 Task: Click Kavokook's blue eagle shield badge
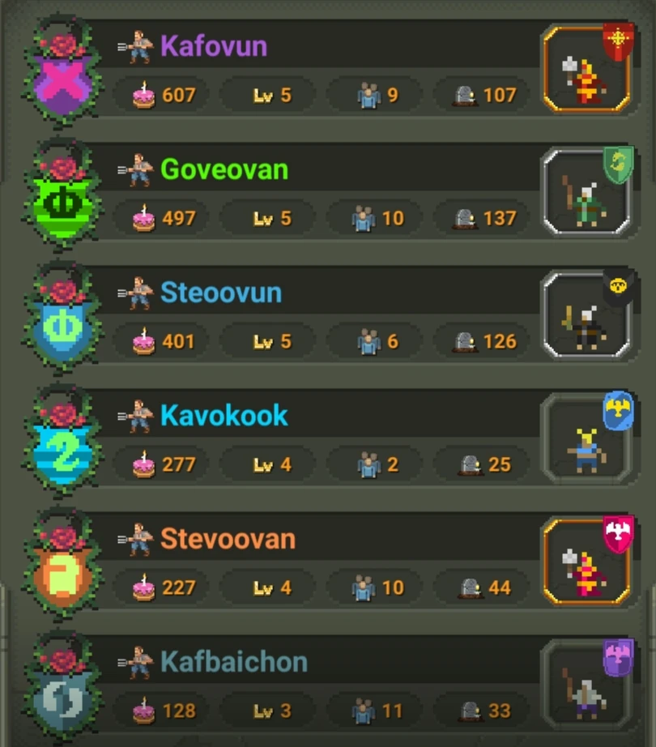[618, 410]
